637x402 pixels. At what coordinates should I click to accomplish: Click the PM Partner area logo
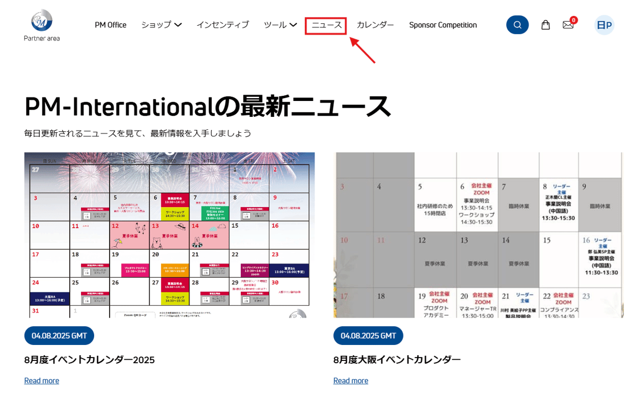(42, 26)
